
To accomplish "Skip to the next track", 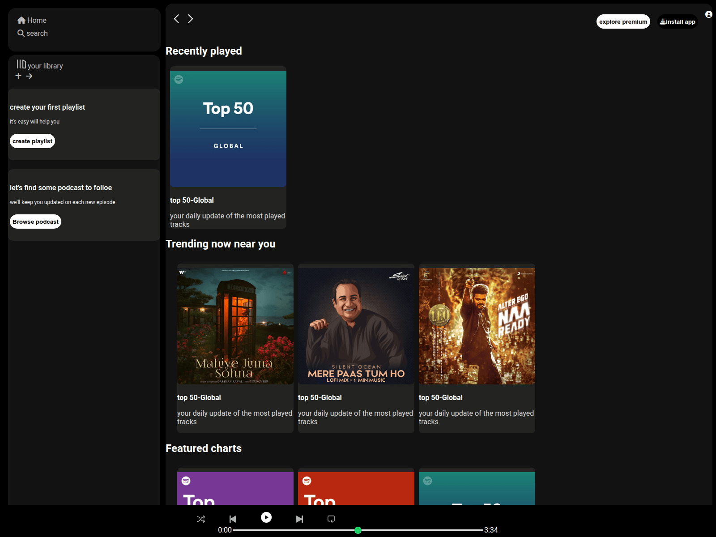I will (300, 519).
